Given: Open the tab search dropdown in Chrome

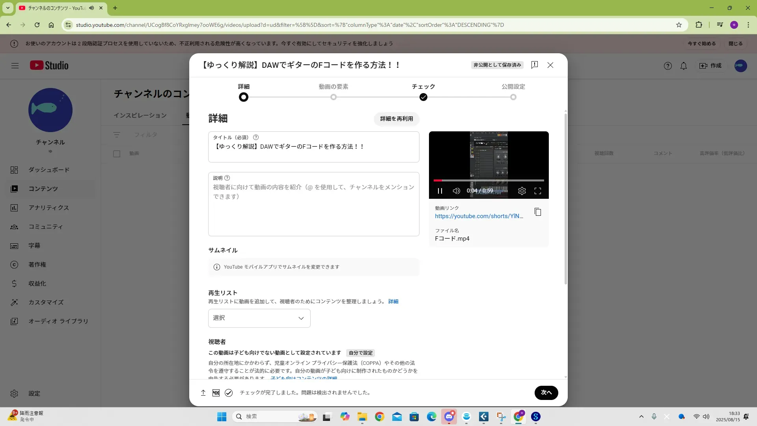Looking at the screenshot, I should 8,8.
